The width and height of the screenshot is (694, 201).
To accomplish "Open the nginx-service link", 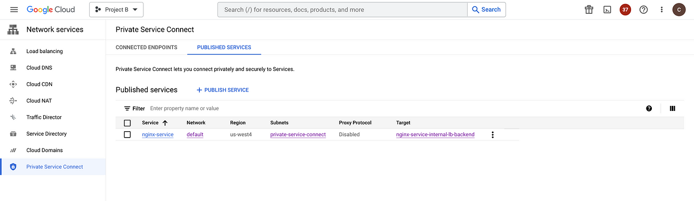I will click(158, 135).
